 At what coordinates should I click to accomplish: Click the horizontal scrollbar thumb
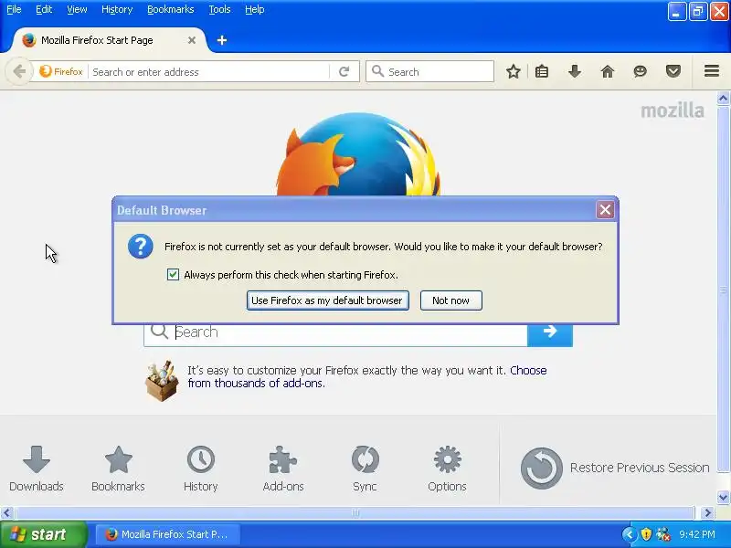355,513
